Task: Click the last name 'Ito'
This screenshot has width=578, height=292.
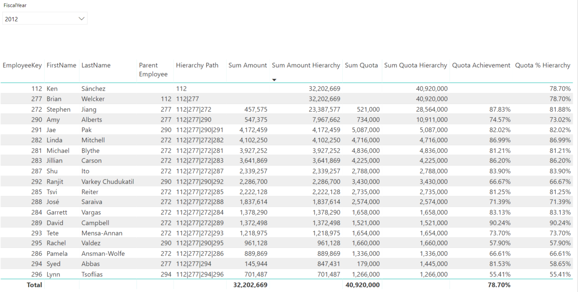Action: pyautogui.click(x=85, y=171)
